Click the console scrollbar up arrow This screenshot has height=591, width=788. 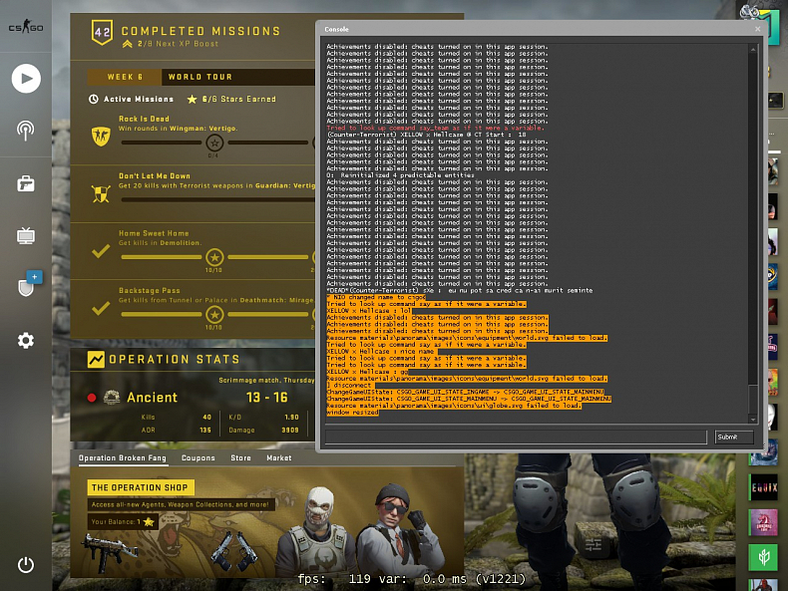[x=753, y=49]
